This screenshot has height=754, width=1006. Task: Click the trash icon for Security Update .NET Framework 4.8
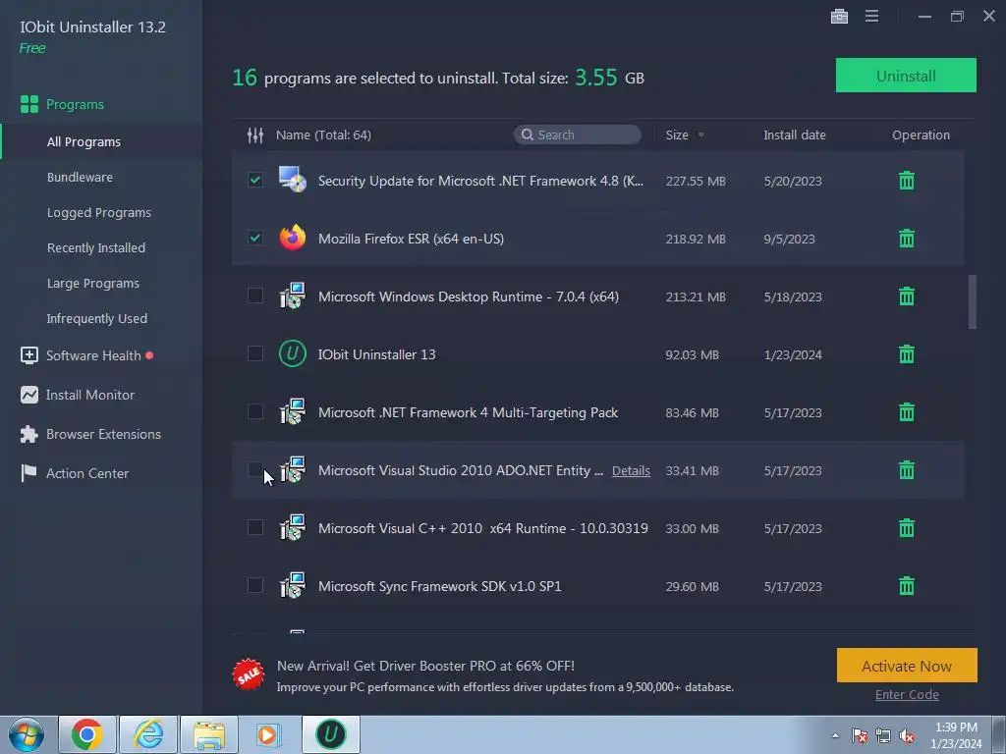(x=906, y=181)
